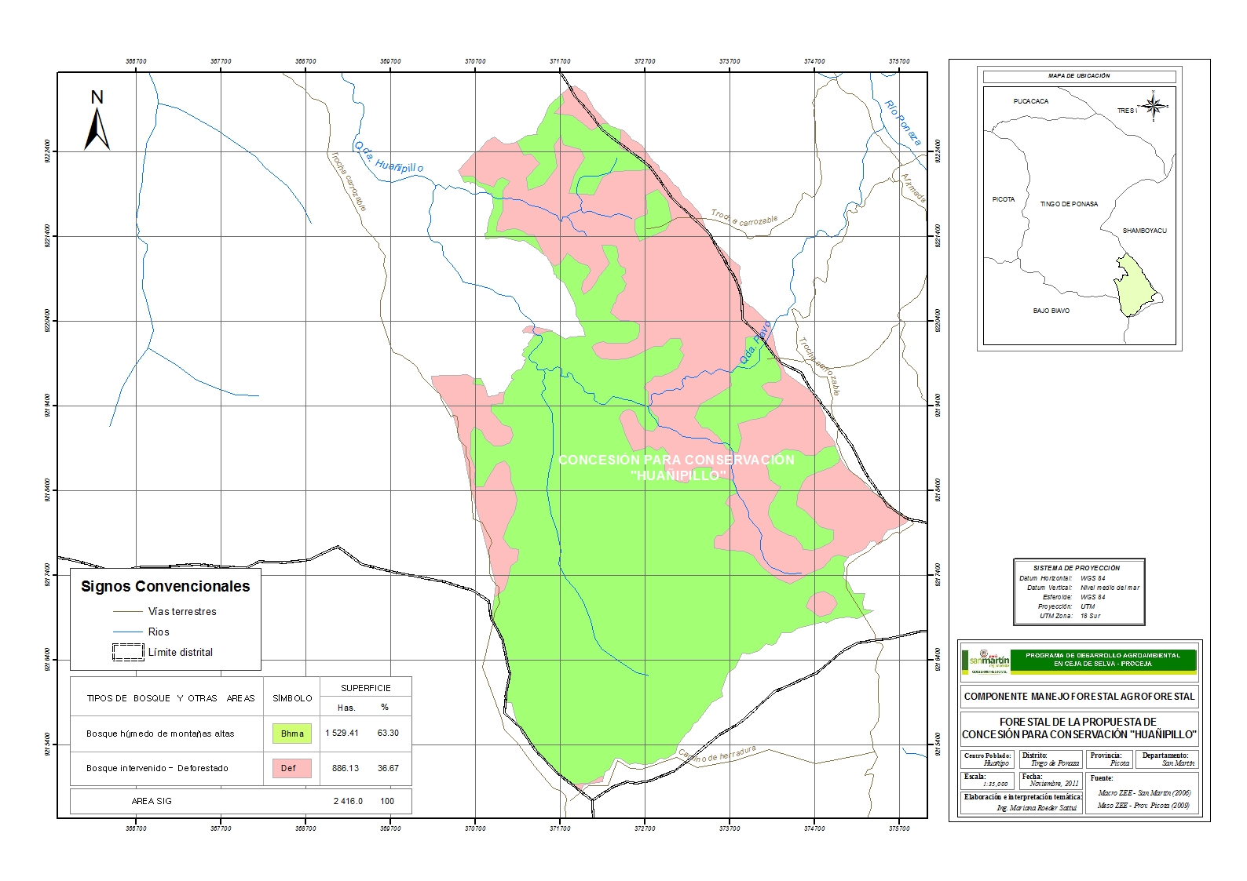
Task: Click the north arrow symbol on the map
Action: (97, 123)
